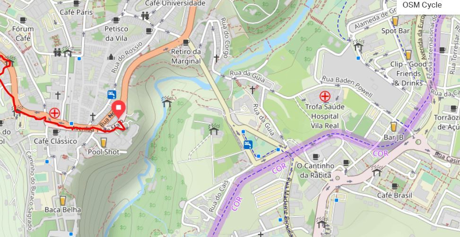
Task: Click the Café Paris cup icon
Action: tap(76, 3)
